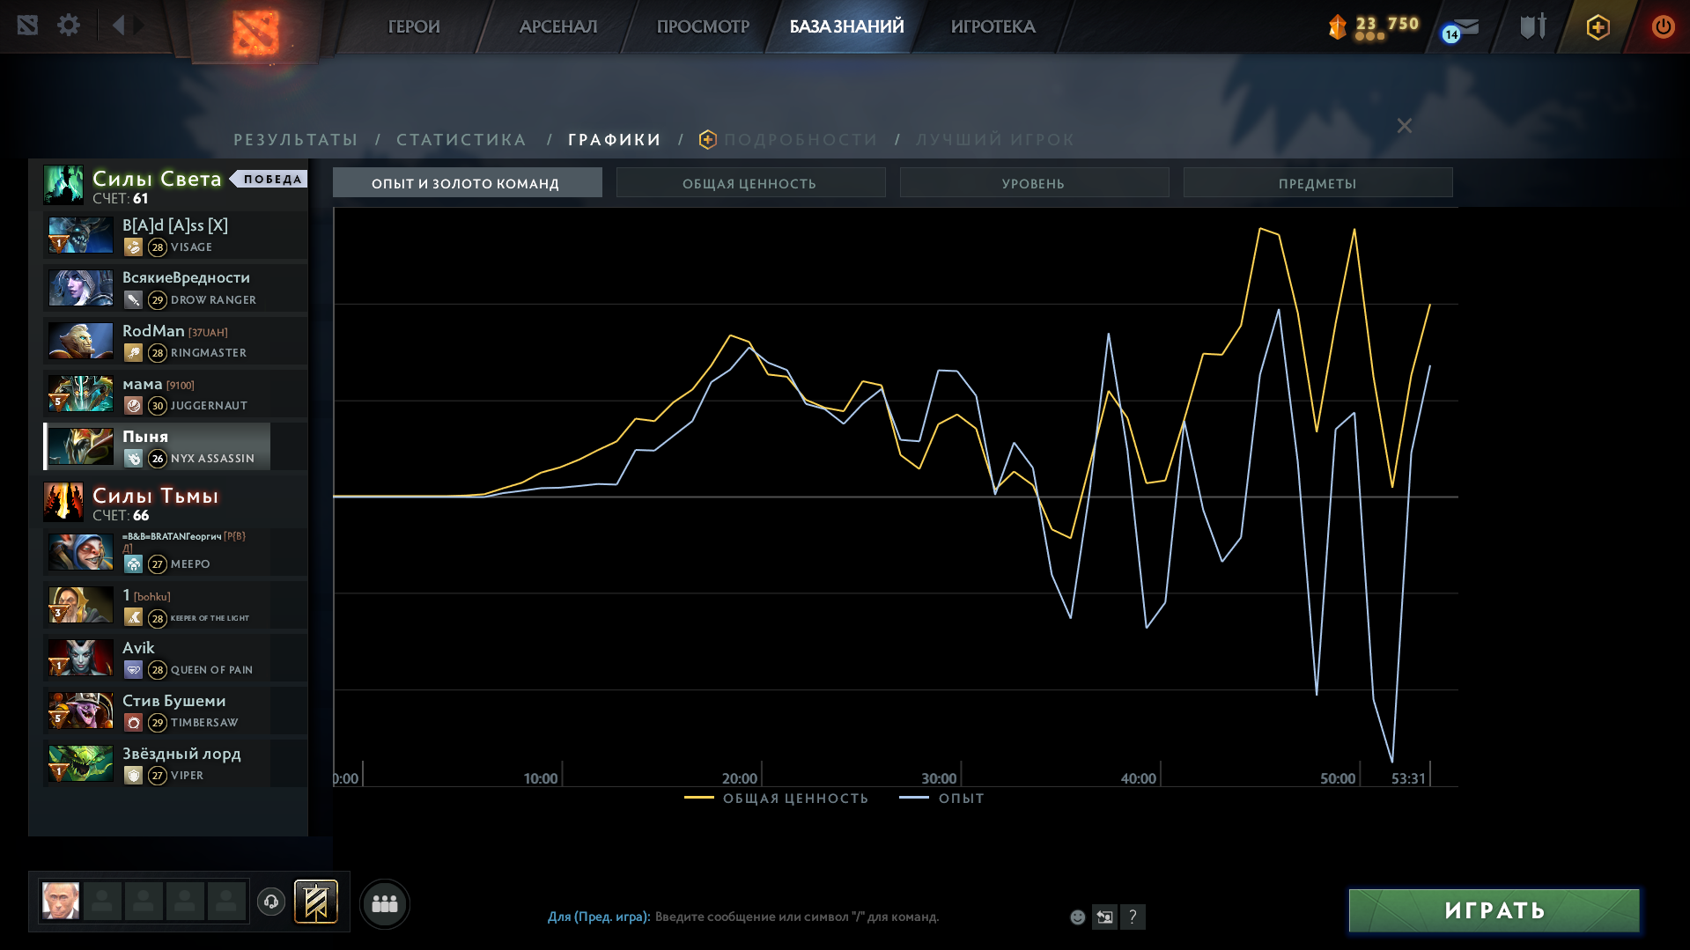Click player name Стив Бушеми

pyautogui.click(x=174, y=701)
